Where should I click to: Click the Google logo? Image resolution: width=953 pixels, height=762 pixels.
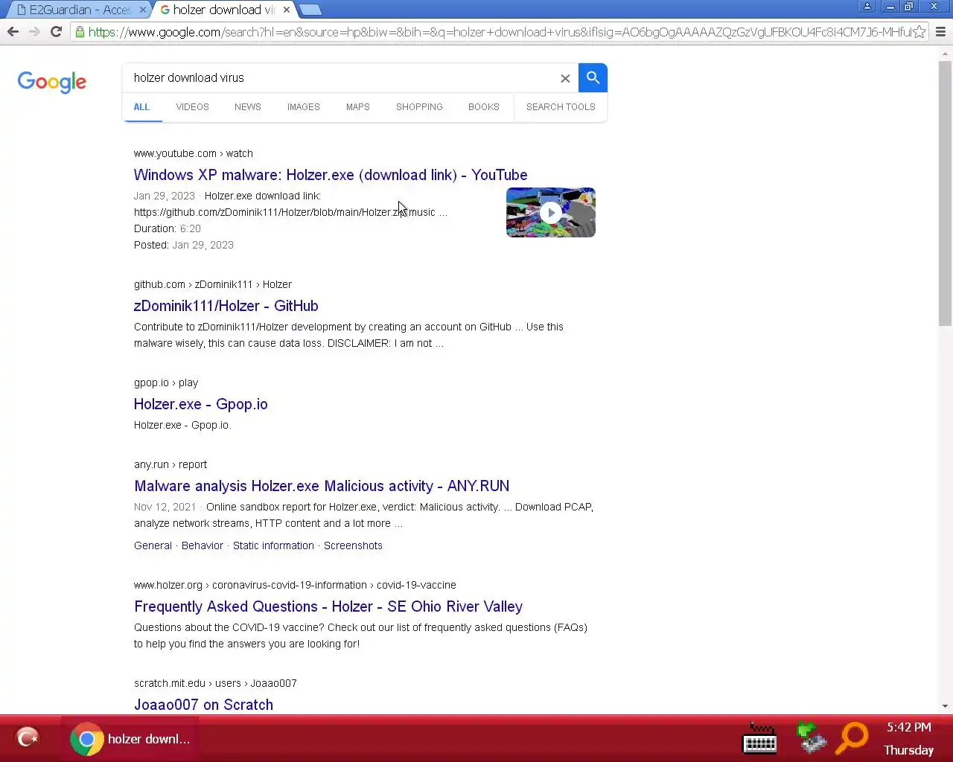point(52,82)
